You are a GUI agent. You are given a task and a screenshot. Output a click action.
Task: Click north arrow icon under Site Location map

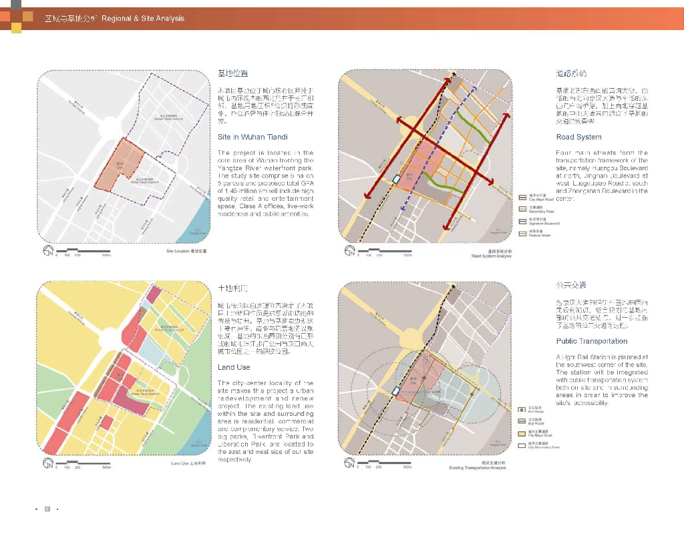(x=47, y=252)
